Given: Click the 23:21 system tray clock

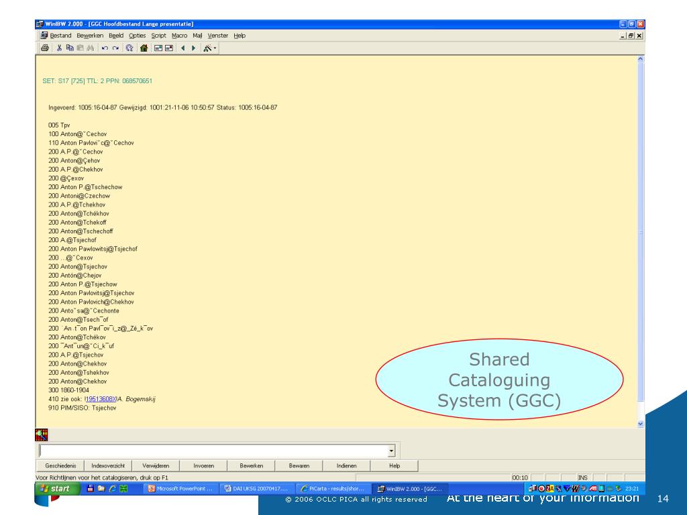Looking at the screenshot, I should click(x=632, y=489).
